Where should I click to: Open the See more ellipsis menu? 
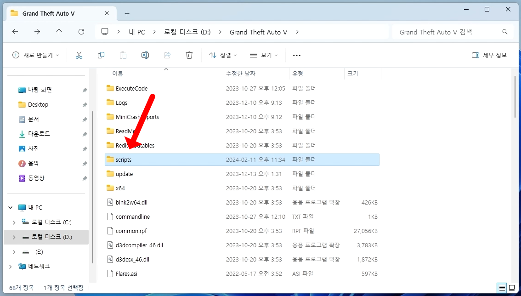tap(297, 55)
